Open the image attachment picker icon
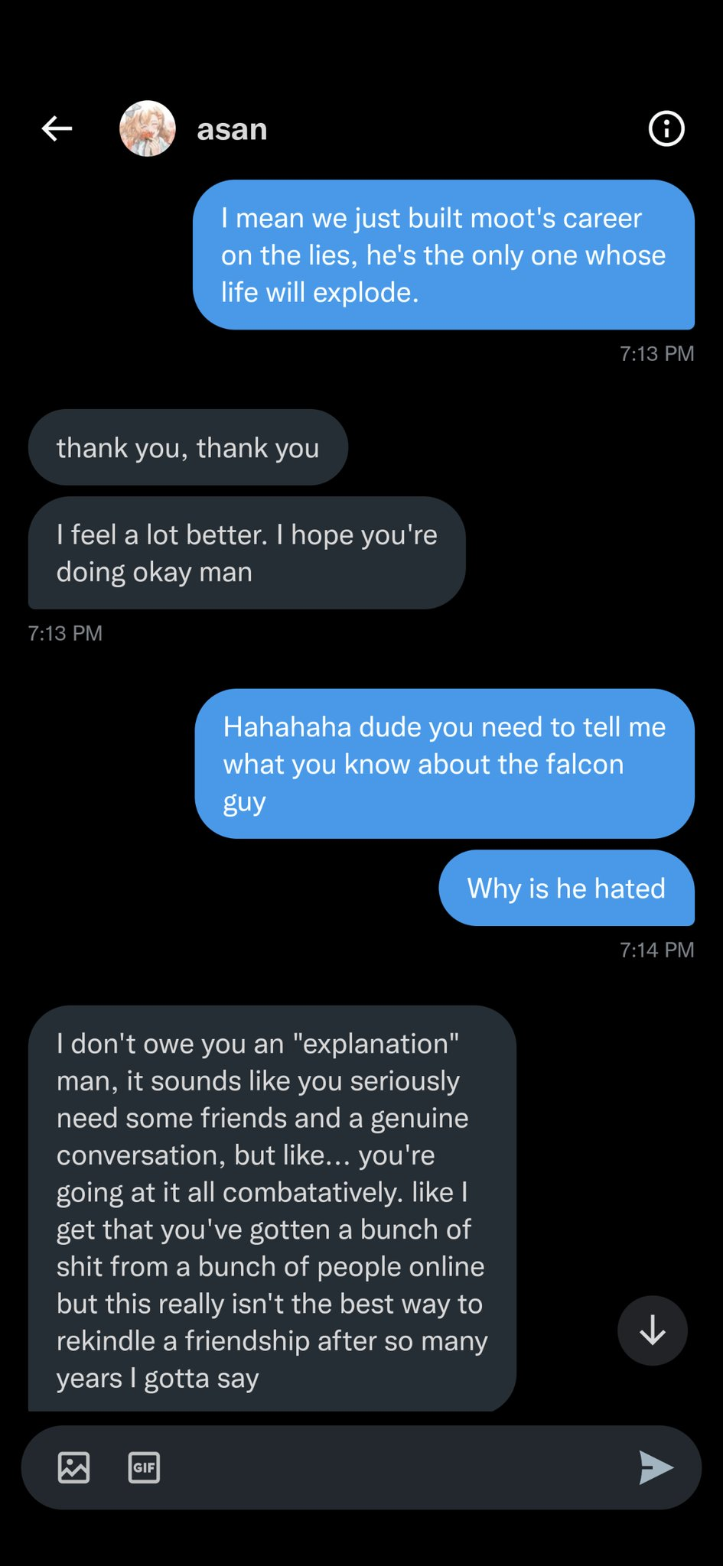The image size is (723, 1566). tap(74, 1467)
